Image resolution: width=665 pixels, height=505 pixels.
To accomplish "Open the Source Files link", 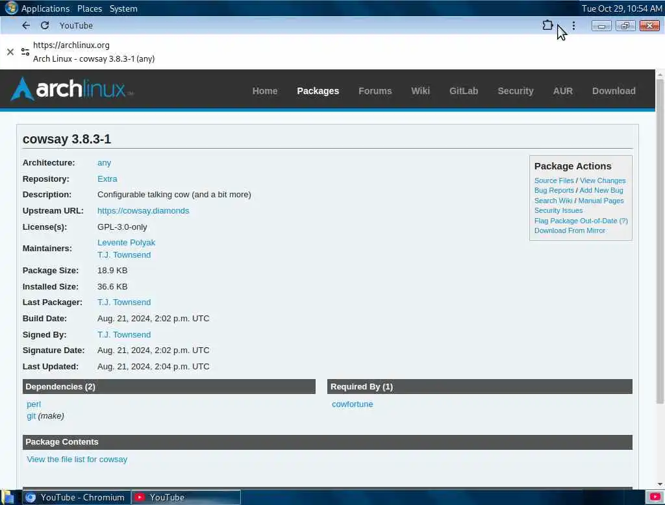I will [x=554, y=180].
